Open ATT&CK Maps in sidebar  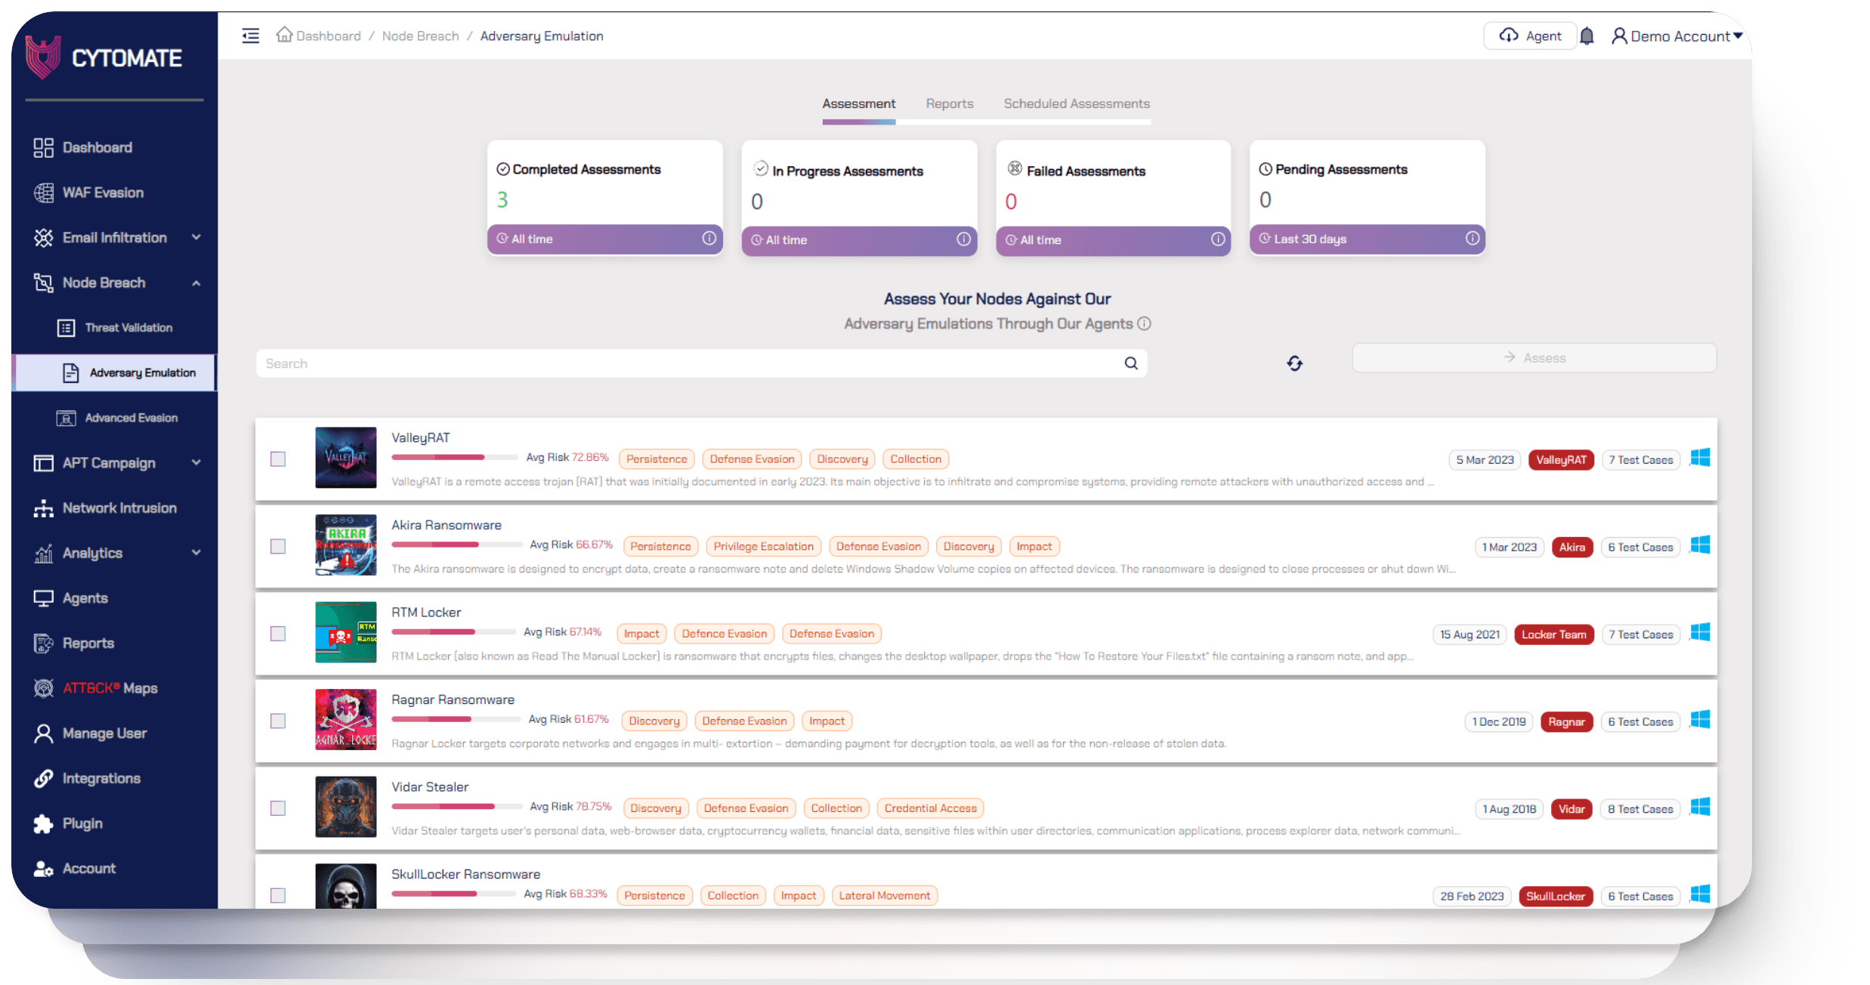pyautogui.click(x=96, y=688)
